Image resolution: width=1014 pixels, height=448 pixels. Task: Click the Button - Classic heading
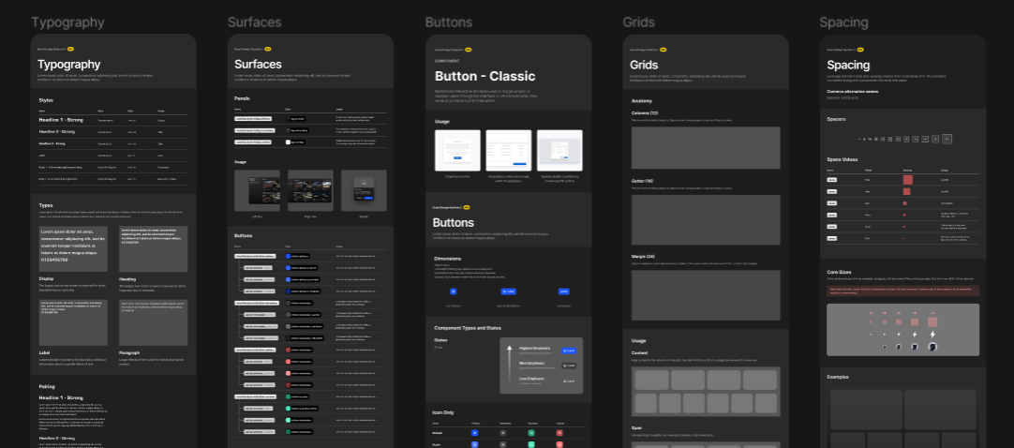[485, 76]
